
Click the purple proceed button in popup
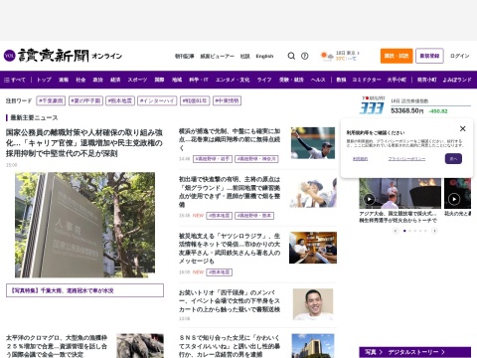(x=453, y=159)
